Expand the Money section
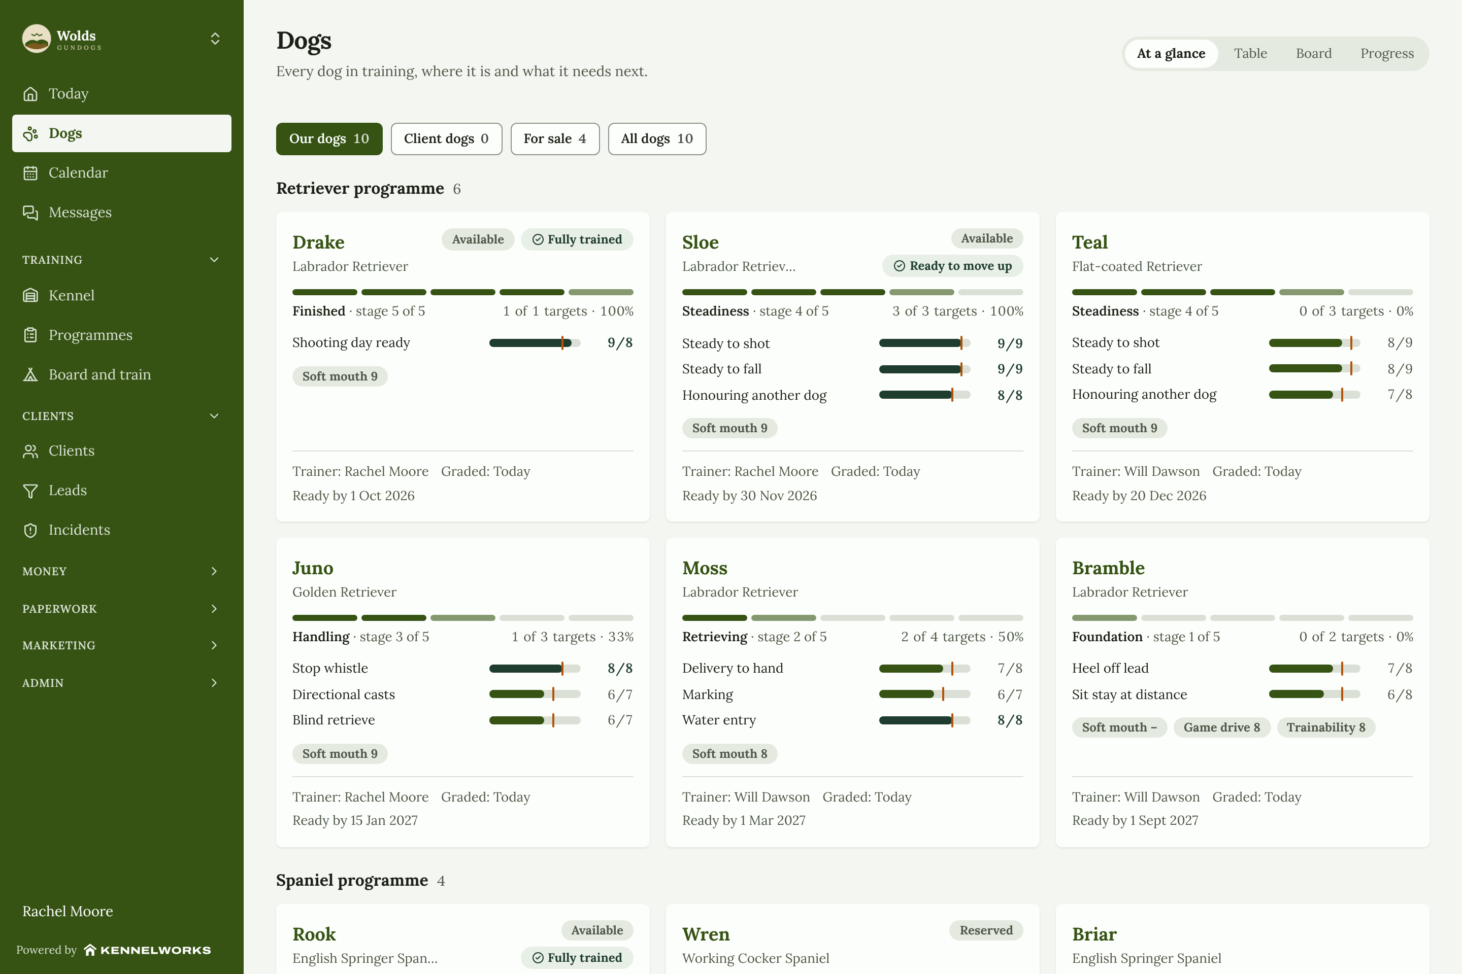This screenshot has height=974, width=1462. coord(214,572)
